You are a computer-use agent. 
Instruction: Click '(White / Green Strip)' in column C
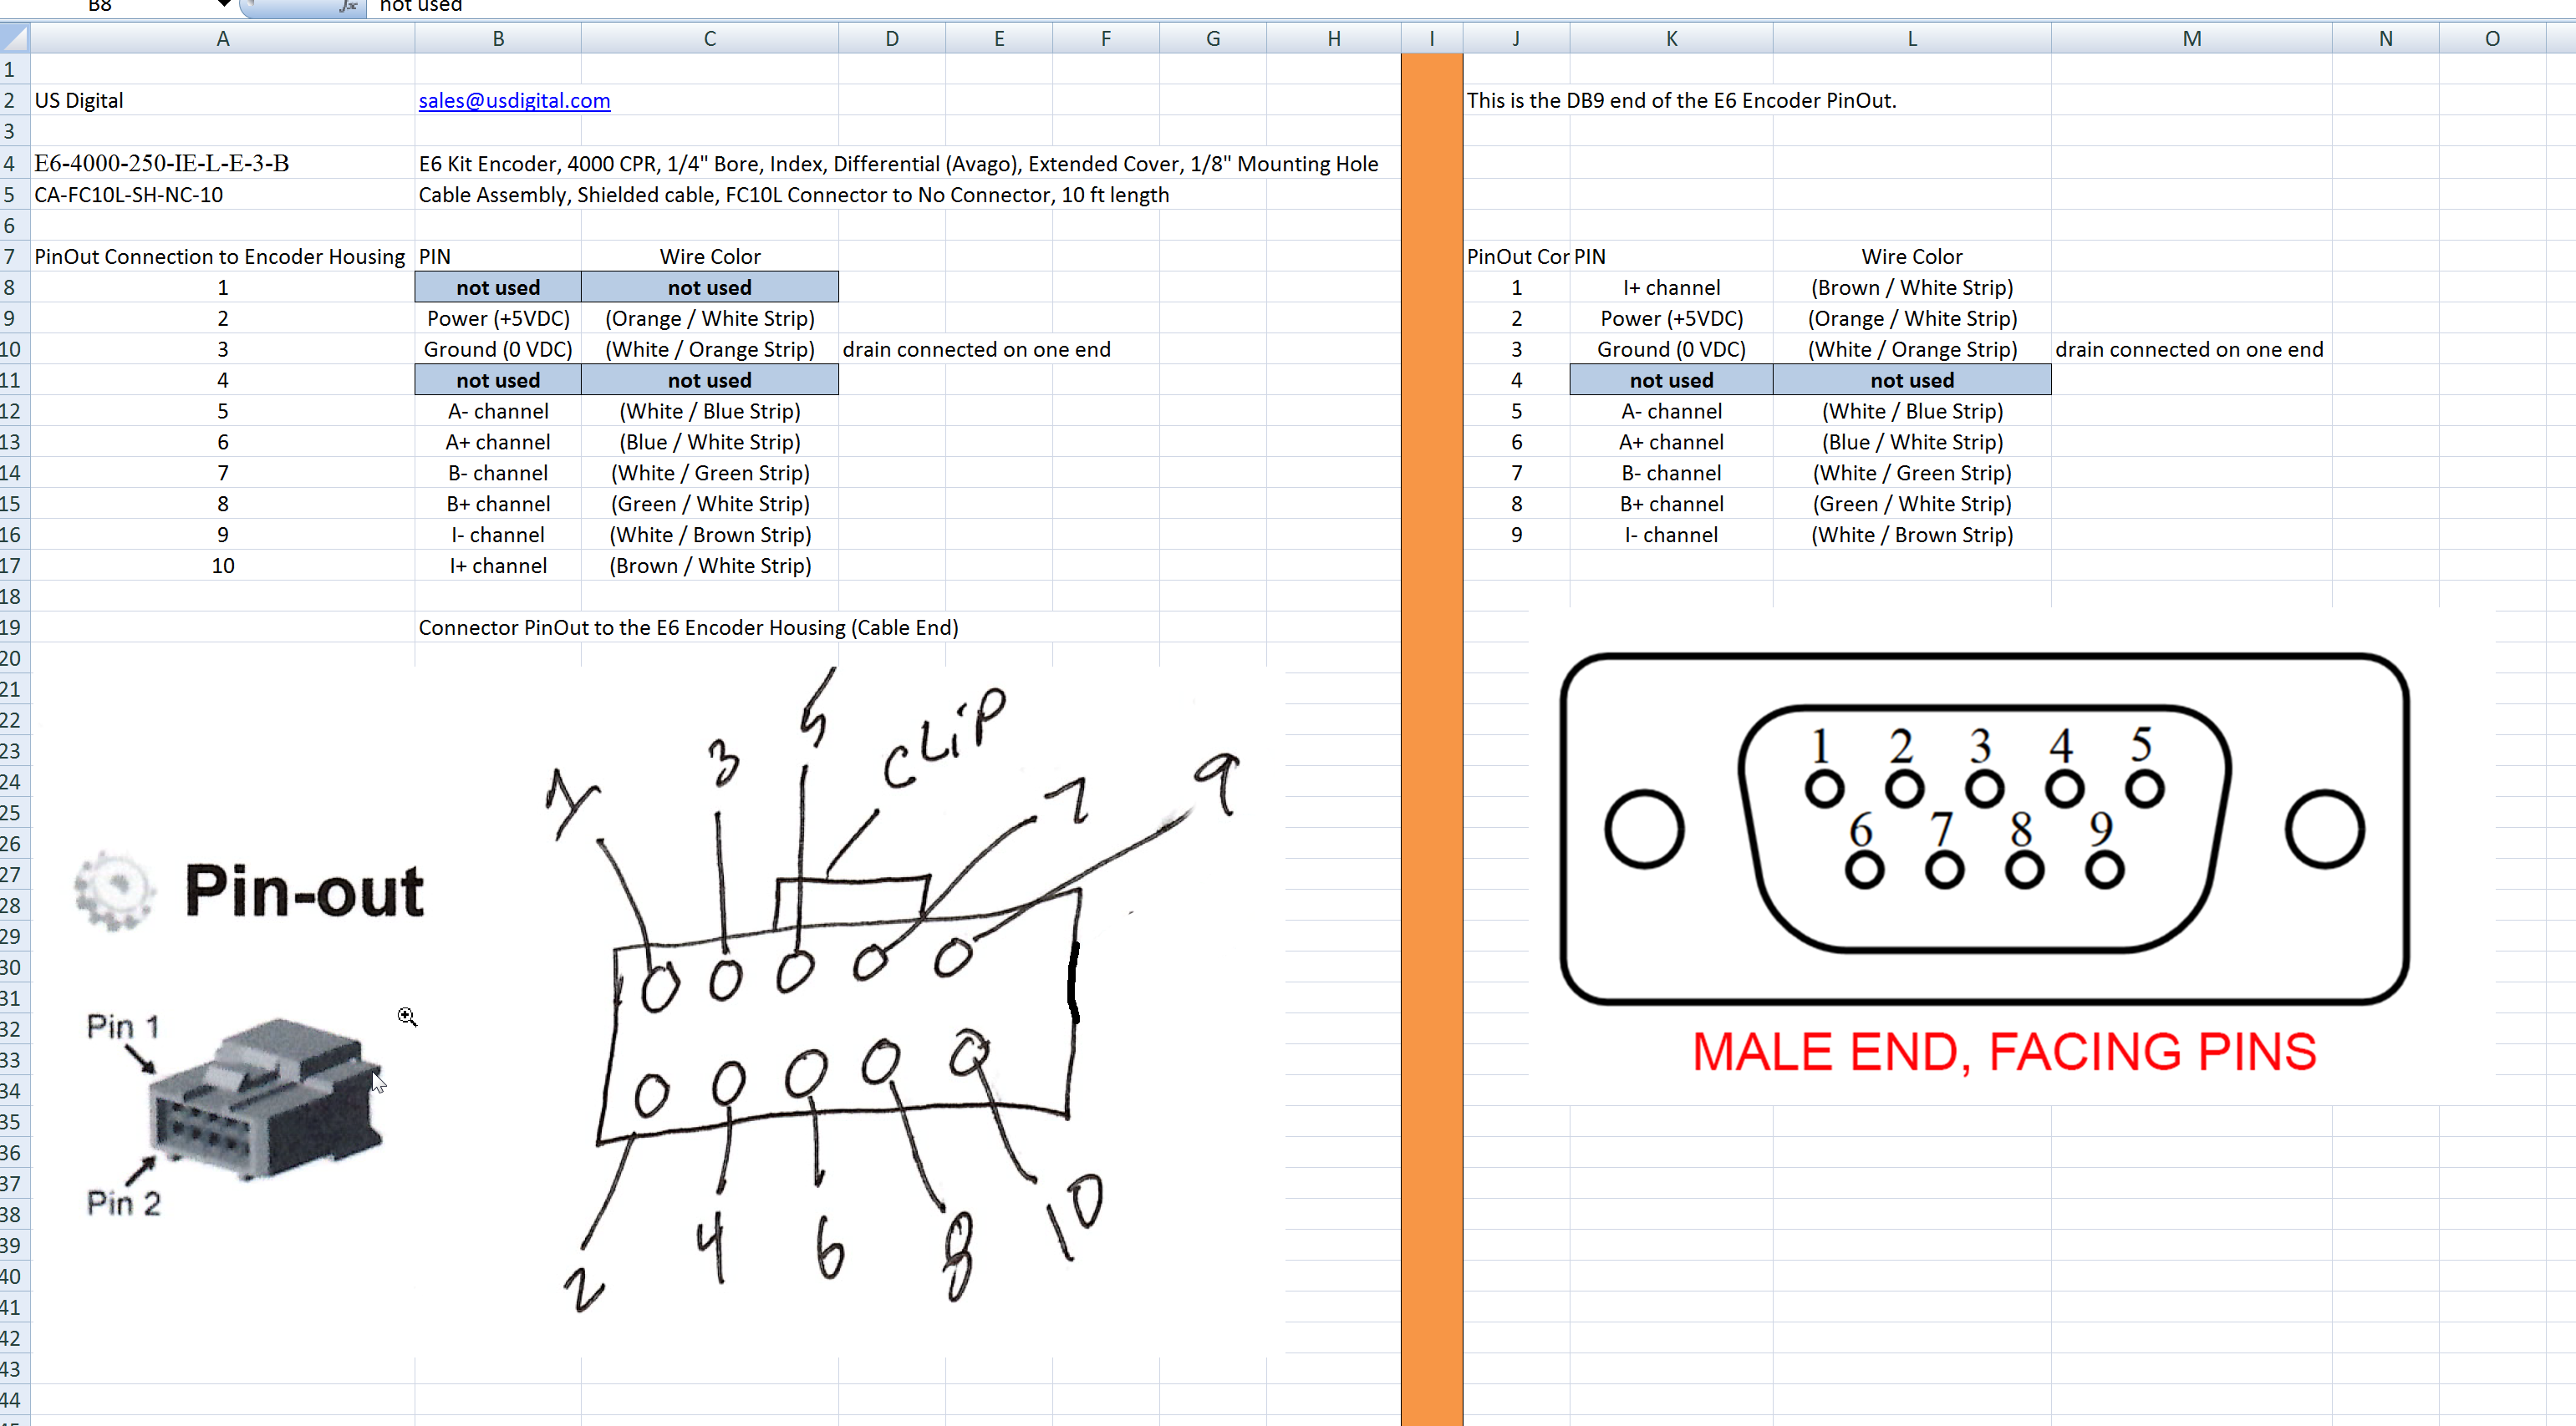[x=709, y=474]
